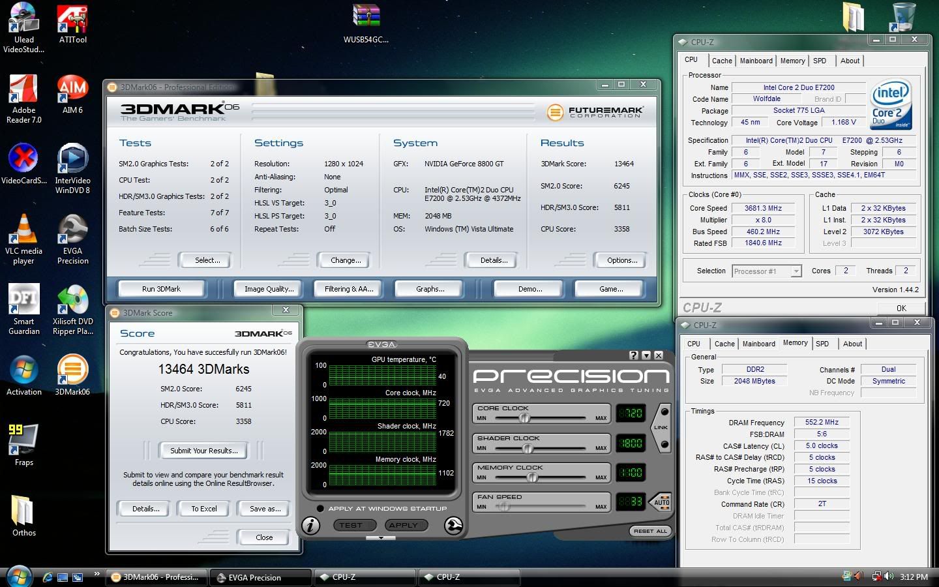The height and width of the screenshot is (587, 939).
Task: Click the Submit Your Results... button
Action: (x=203, y=451)
